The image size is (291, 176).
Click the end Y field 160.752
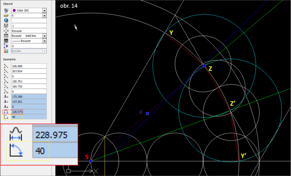[29, 87]
